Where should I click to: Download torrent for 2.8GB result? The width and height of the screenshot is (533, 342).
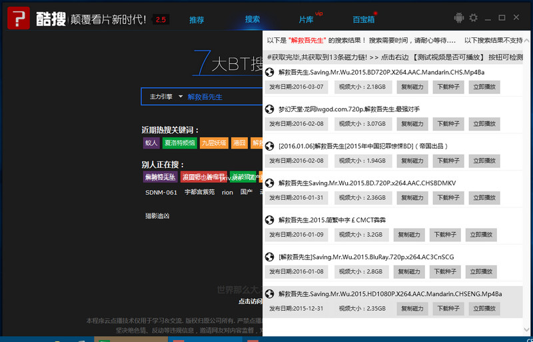pos(445,272)
